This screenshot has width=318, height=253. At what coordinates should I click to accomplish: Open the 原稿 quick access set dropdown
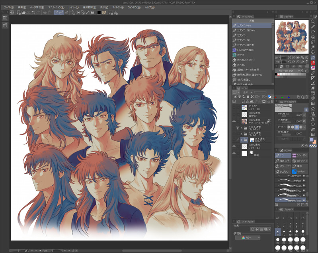point(253,21)
